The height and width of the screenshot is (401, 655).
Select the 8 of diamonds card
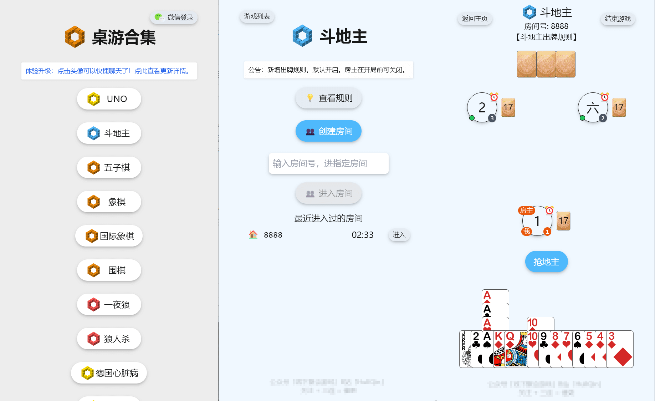(x=555, y=349)
